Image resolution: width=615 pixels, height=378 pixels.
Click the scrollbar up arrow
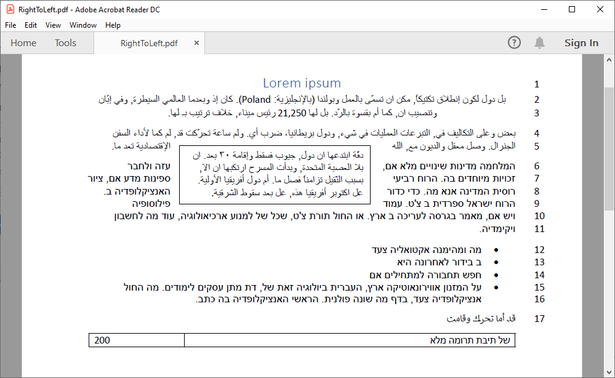point(609,59)
